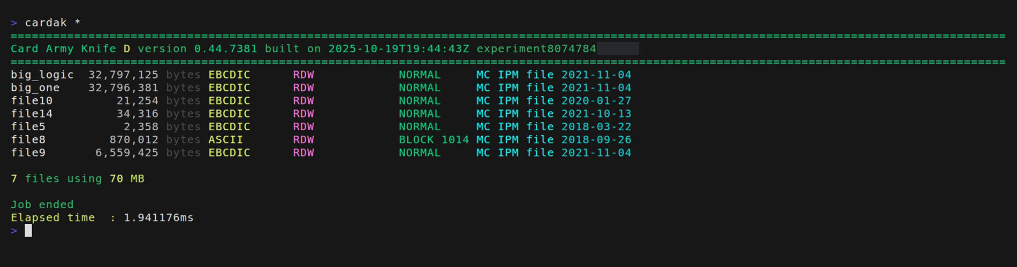Click the '70 MB' total size
This screenshot has width=1017, height=267.
pyautogui.click(x=127, y=179)
